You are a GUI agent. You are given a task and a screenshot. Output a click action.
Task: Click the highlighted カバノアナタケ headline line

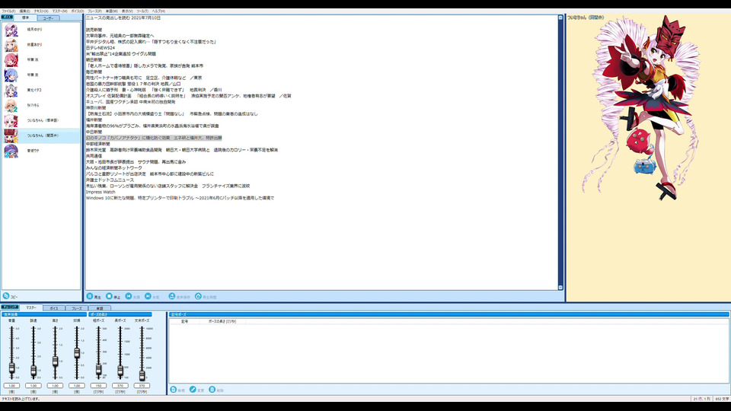[154, 138]
